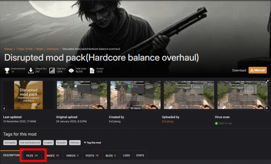Expand the image gallery to fullscreen
Viewport: 271px width, 164px height.
point(267,81)
